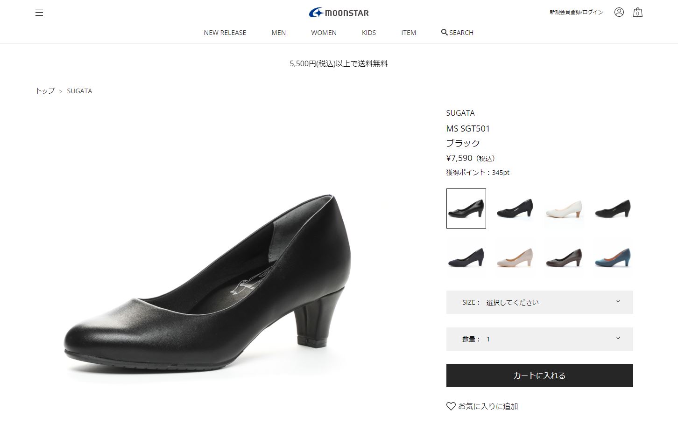This screenshot has width=678, height=424.
Task: Open the MEN menu
Action: pyautogui.click(x=279, y=33)
